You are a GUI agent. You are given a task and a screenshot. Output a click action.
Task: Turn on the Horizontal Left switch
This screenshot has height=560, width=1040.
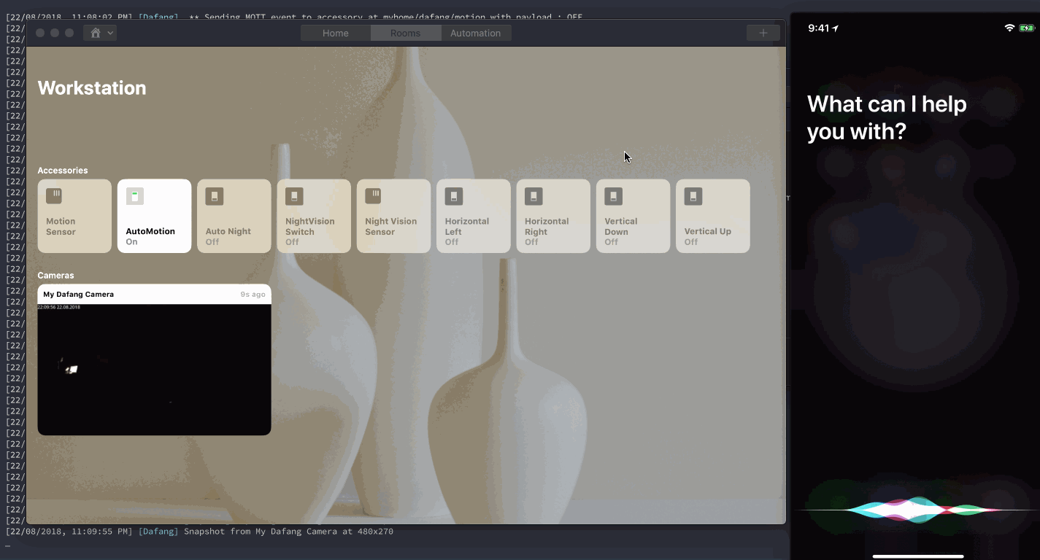pos(474,216)
